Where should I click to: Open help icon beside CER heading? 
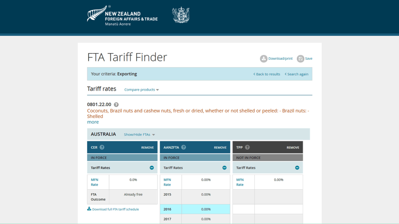coord(102,147)
